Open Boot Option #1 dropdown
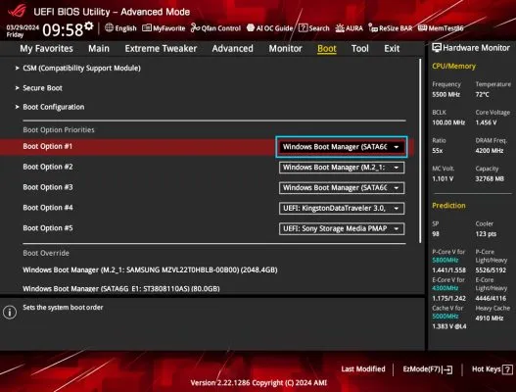This screenshot has width=516, height=392. point(342,147)
